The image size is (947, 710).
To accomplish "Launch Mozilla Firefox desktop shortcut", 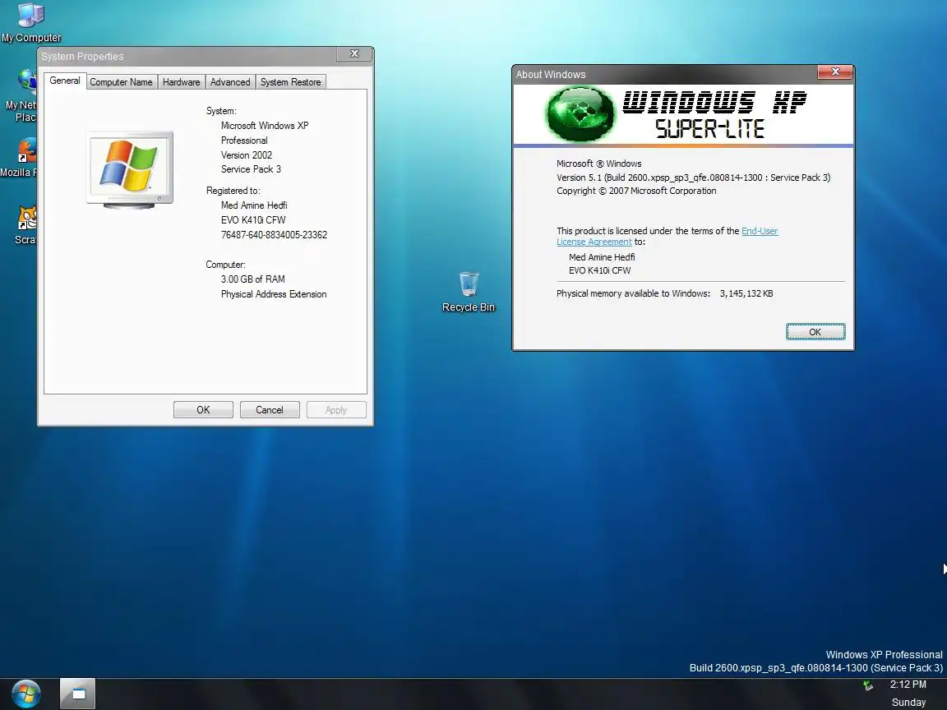I will tap(20, 158).
